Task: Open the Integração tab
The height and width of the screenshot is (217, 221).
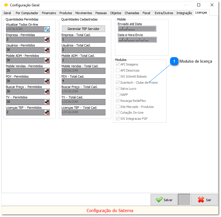Action: [x=184, y=13]
